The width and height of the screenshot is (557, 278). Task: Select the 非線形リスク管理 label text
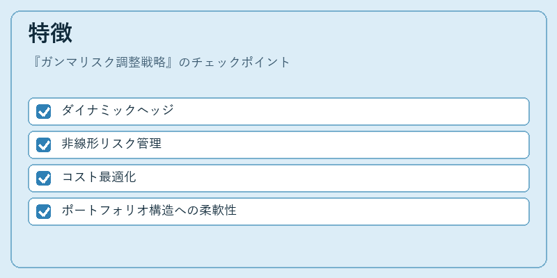[111, 144]
